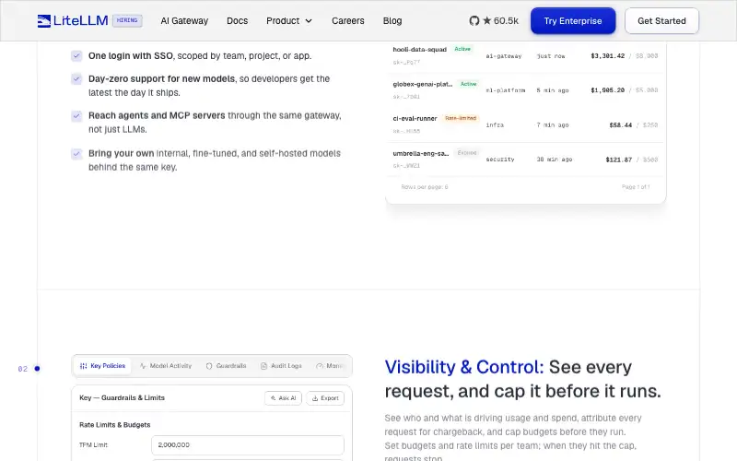Click the pulse icon on Model Activity
737x461 pixels.
[143, 366]
